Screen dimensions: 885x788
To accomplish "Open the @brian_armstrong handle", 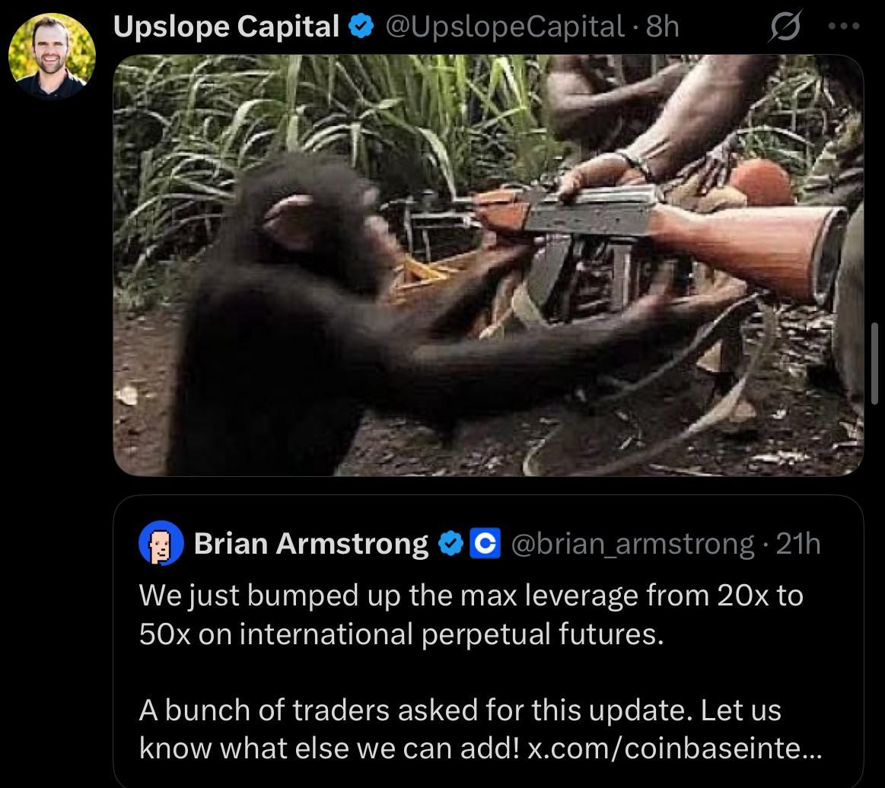I will (632, 545).
